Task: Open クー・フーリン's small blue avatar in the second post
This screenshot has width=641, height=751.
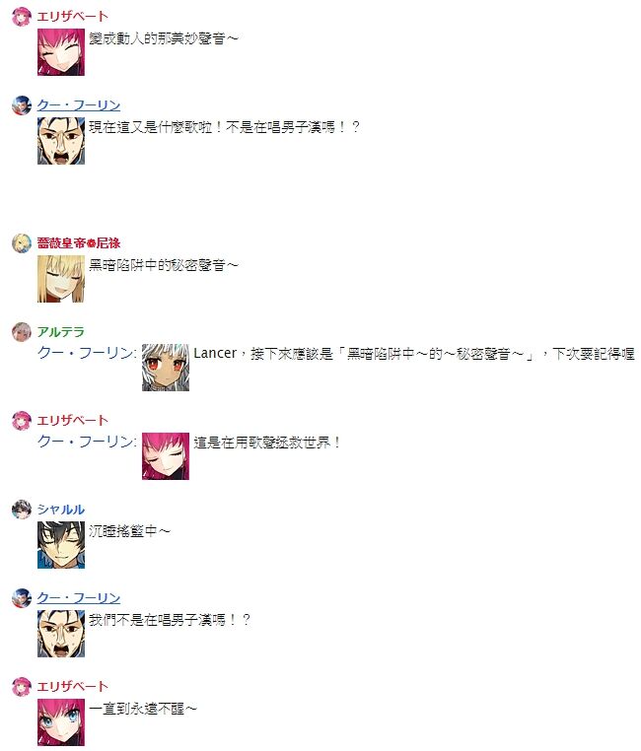Action: click(22, 105)
